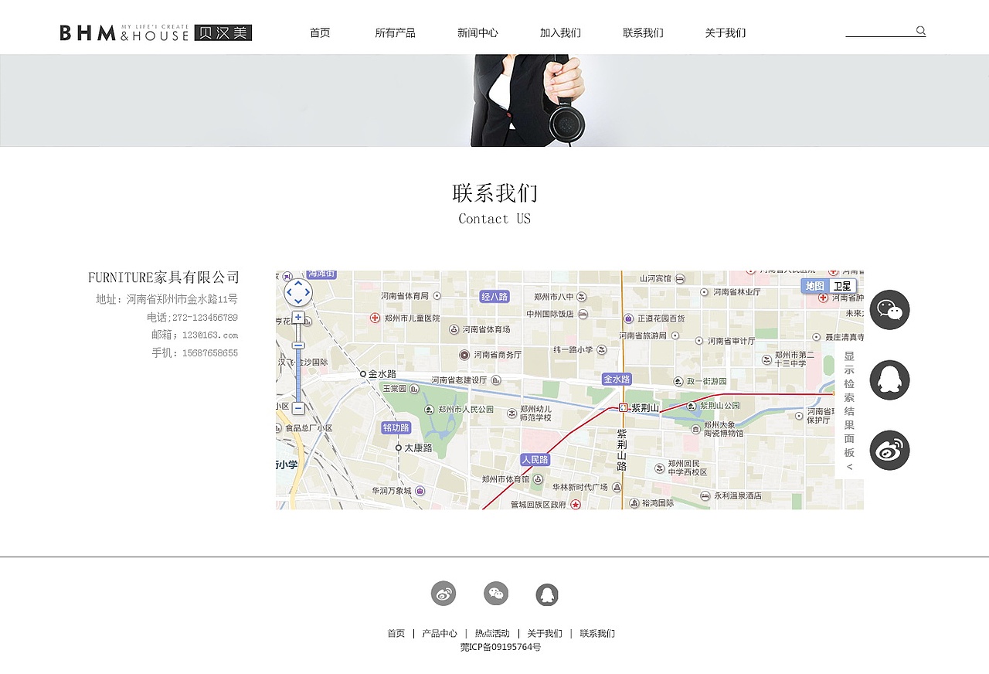Open the footer 联系我们 link
Viewport: 989px width, 674px height.
597,634
